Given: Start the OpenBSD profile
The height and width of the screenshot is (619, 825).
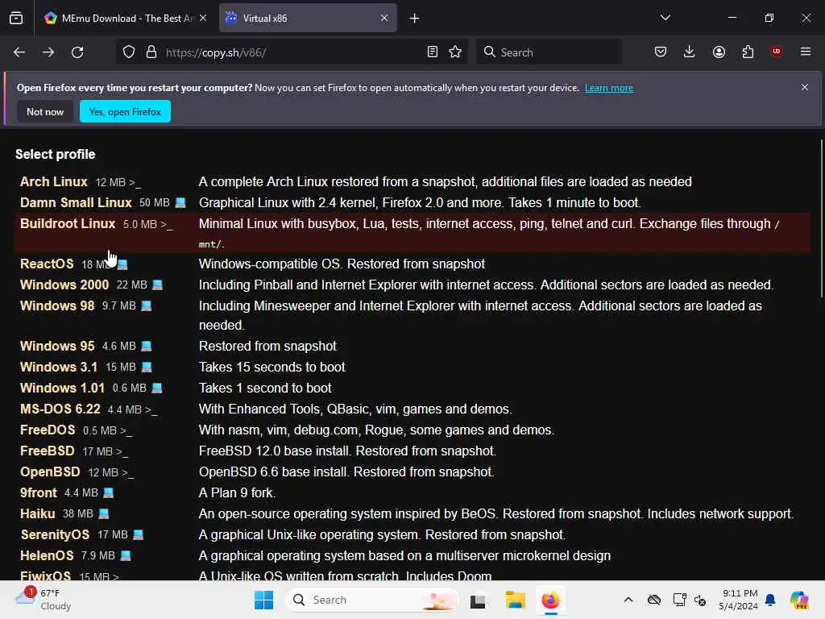Looking at the screenshot, I should [50, 472].
